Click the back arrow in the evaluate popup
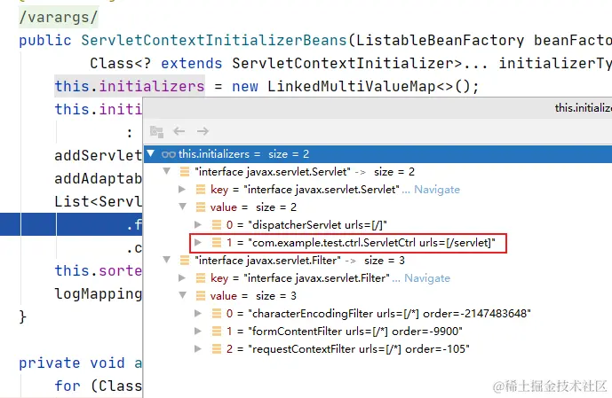The width and height of the screenshot is (612, 398). [179, 131]
